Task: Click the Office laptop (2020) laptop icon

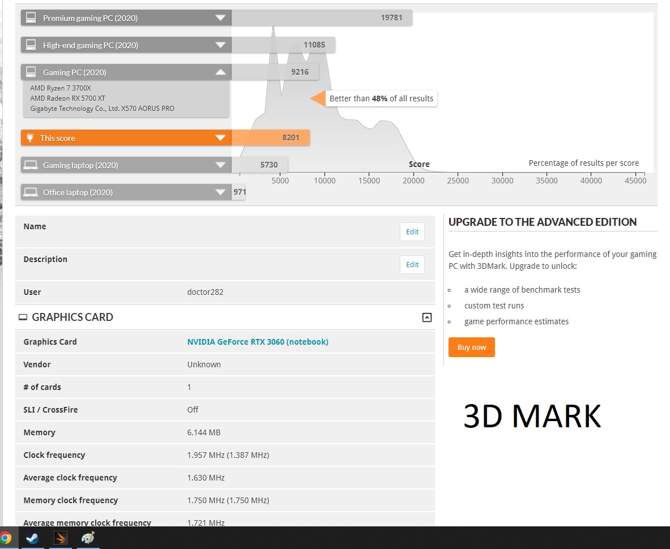Action: point(31,192)
